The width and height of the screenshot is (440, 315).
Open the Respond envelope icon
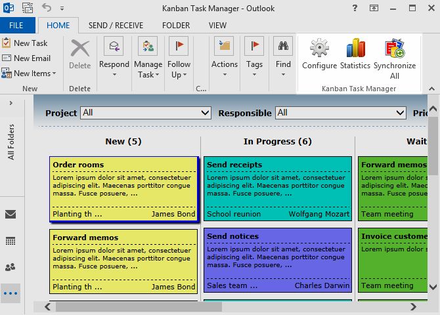pos(114,46)
